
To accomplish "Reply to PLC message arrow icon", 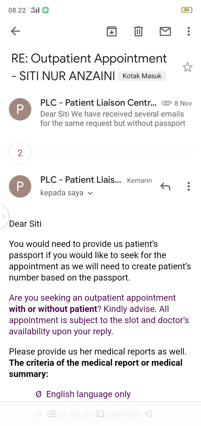I will [165, 186].
